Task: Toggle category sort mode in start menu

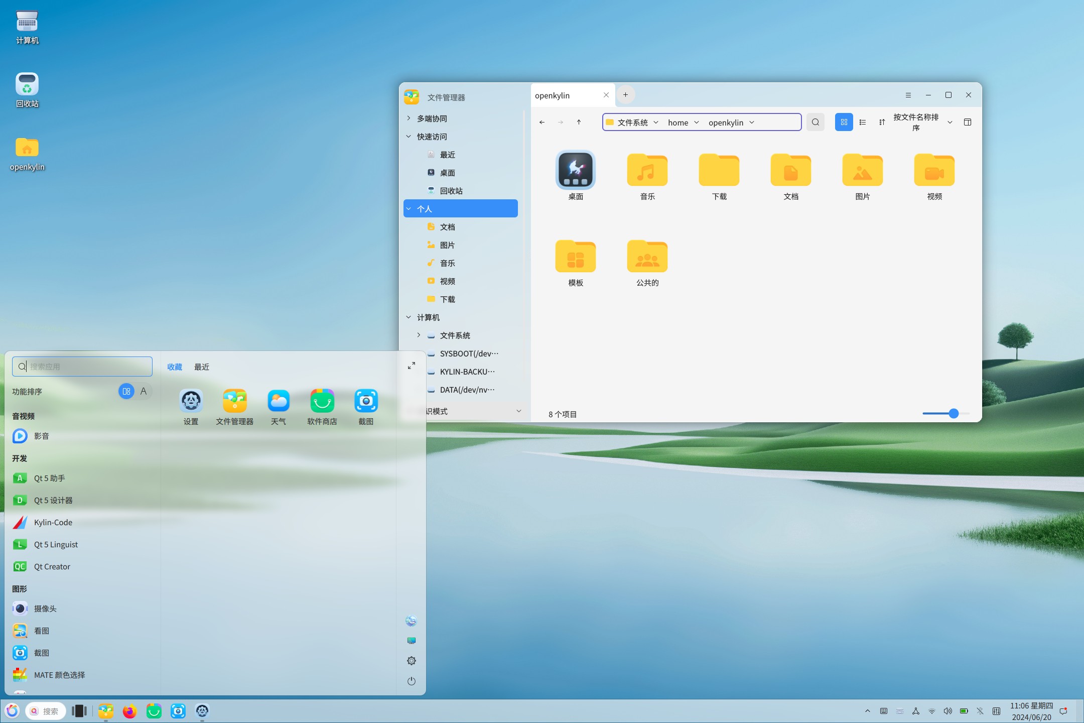Action: (x=126, y=391)
